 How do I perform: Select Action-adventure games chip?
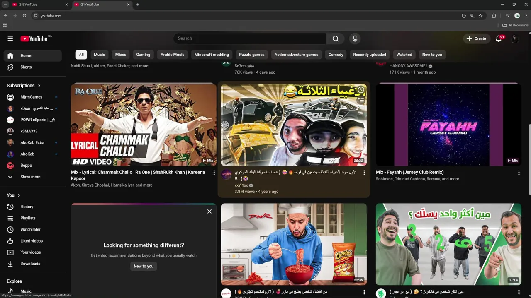tap(296, 55)
